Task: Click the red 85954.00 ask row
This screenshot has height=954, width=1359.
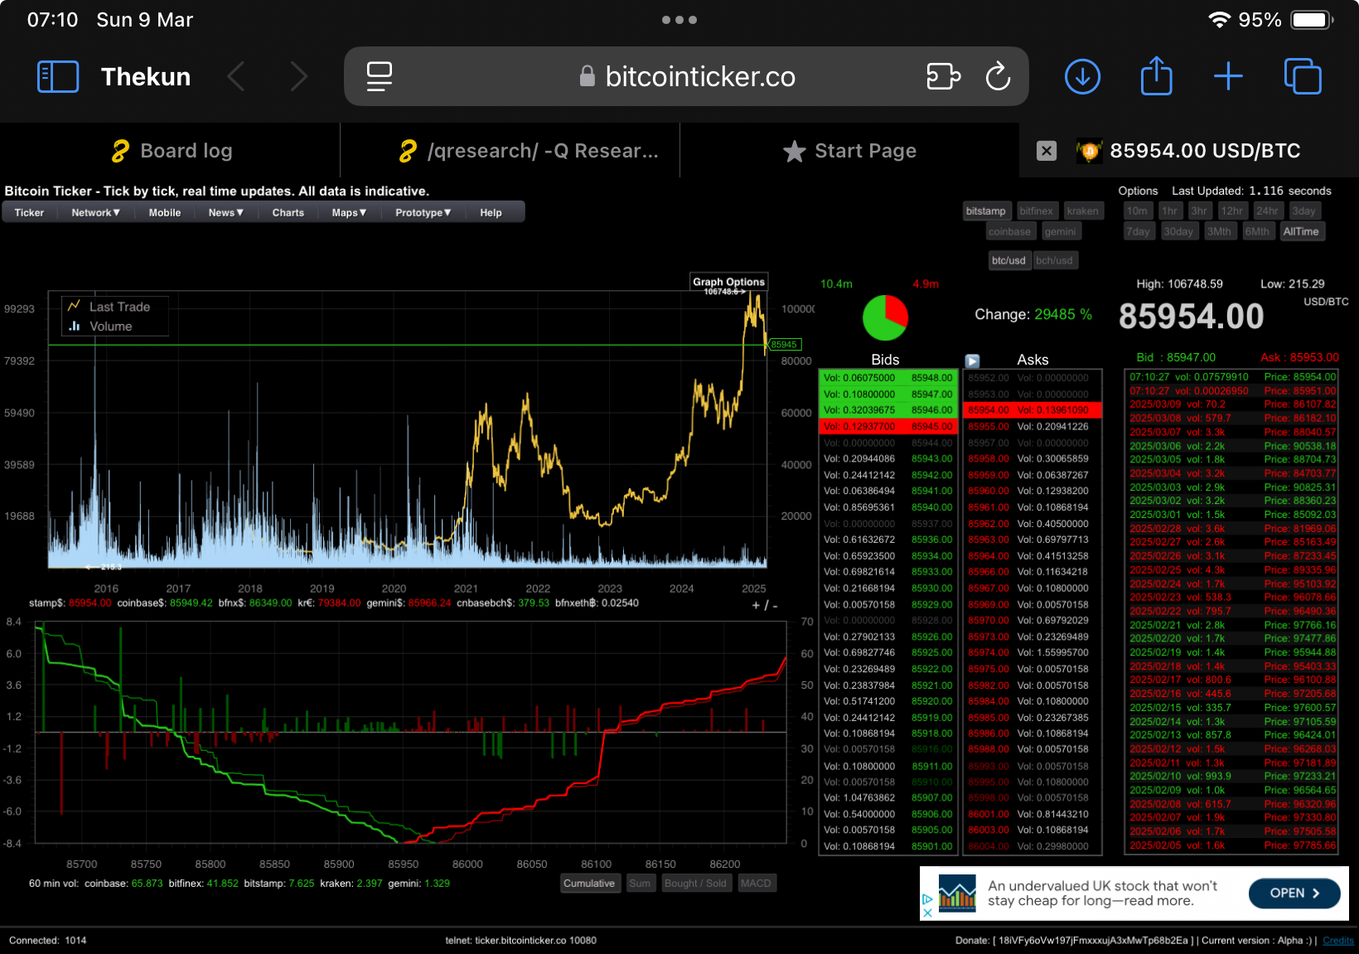Action: [x=1033, y=410]
